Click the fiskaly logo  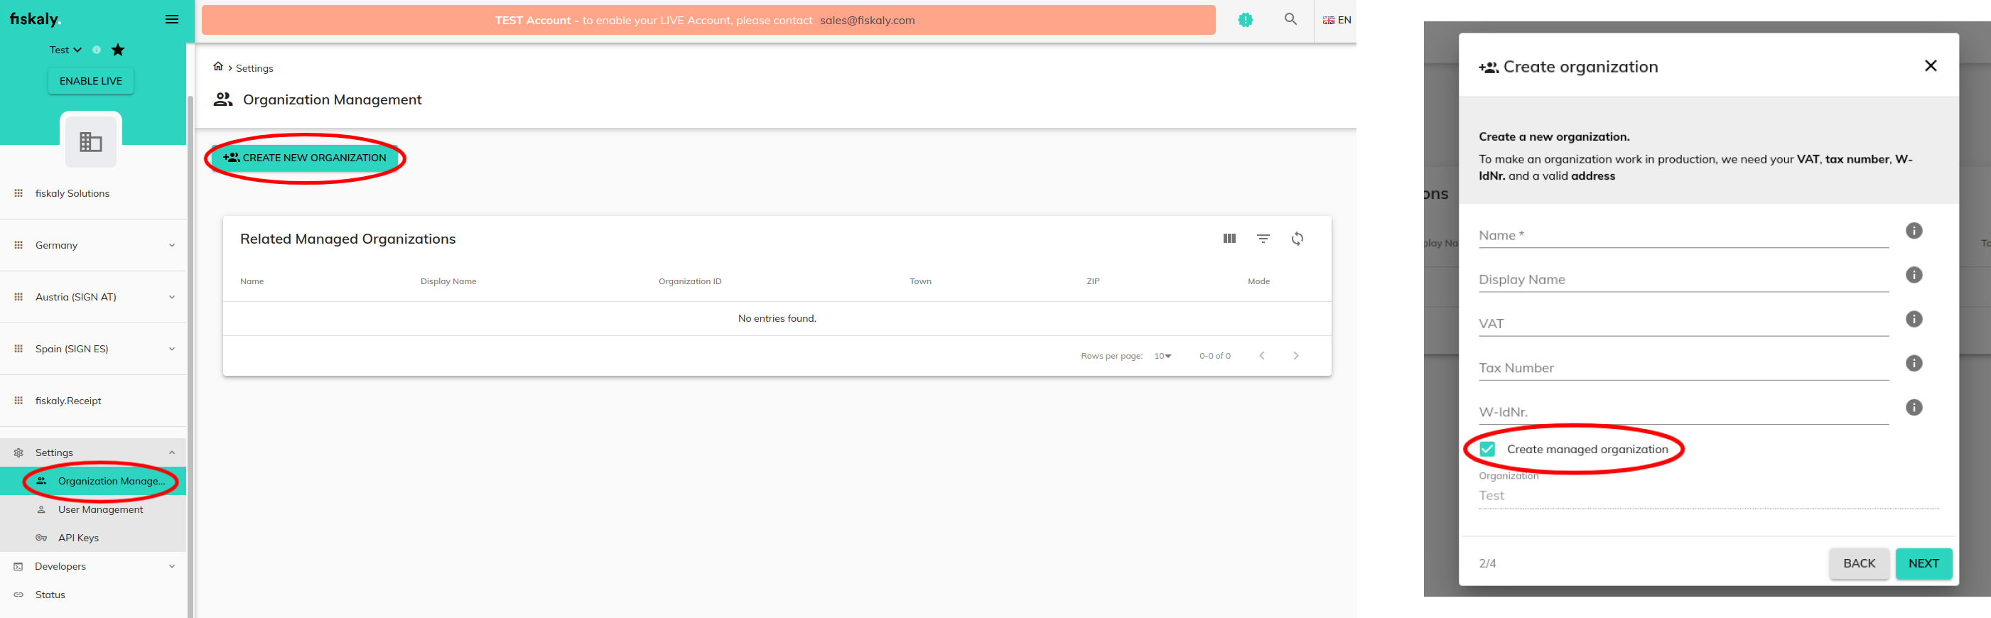tap(36, 19)
